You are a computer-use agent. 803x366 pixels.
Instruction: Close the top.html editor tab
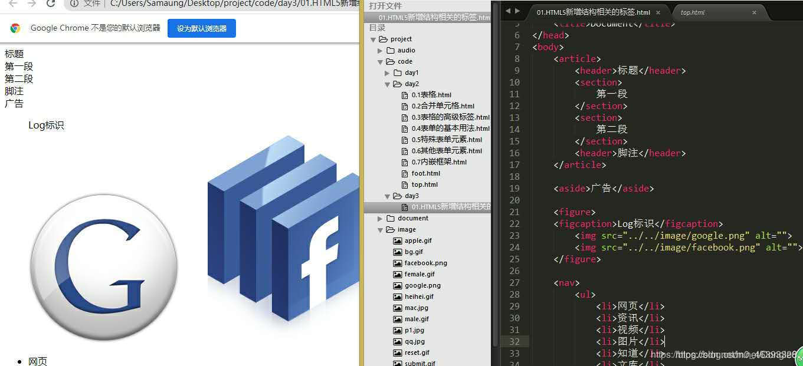[x=755, y=12]
